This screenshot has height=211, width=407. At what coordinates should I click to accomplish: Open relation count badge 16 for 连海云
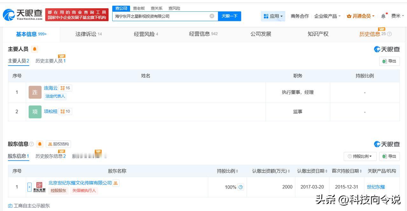pyautogui.click(x=65, y=88)
